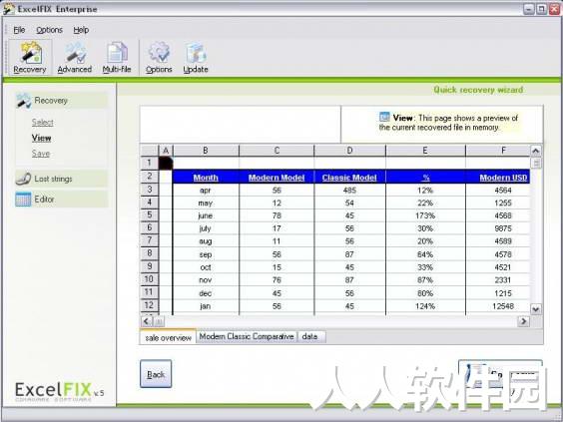This screenshot has height=422, width=563.
Task: Select row 5 header
Action: click(149, 215)
